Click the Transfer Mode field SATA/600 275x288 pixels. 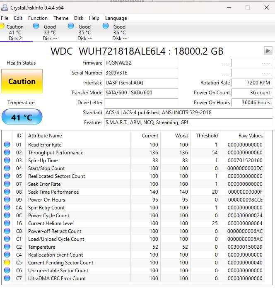[141, 93]
